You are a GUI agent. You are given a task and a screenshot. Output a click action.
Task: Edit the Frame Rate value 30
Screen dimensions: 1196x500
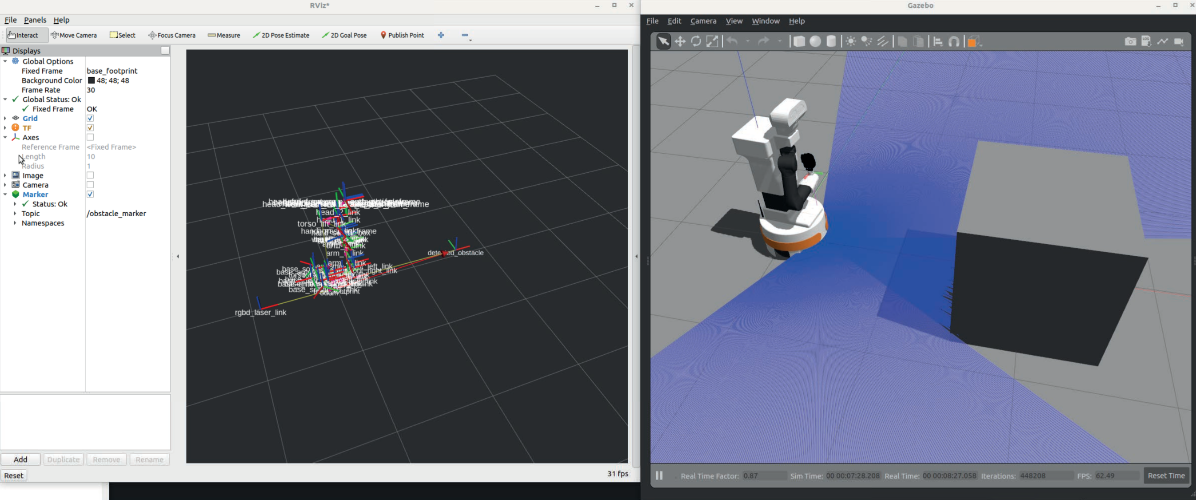pos(91,90)
